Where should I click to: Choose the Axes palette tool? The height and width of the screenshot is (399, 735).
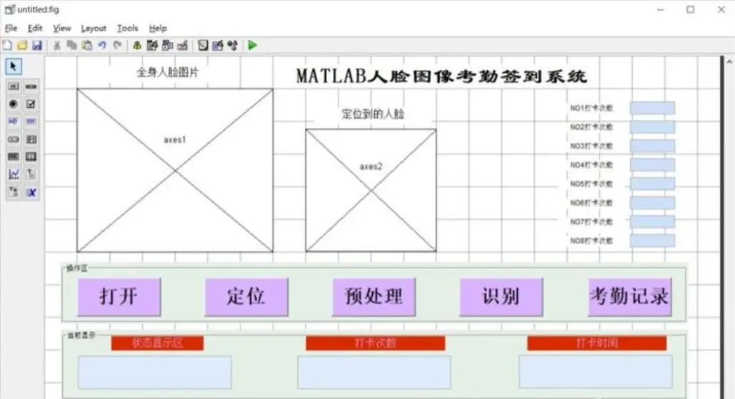pyautogui.click(x=14, y=174)
